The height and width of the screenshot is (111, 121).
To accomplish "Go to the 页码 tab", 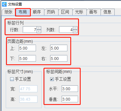I will 51,12.
